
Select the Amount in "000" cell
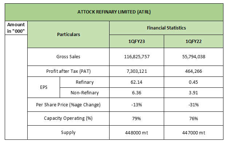coord(16,28)
